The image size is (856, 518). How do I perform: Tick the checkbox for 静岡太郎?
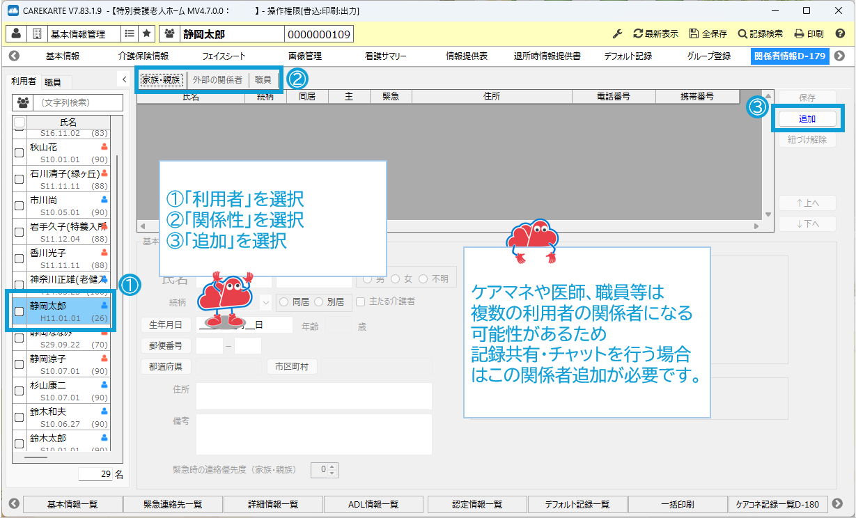pyautogui.click(x=20, y=311)
